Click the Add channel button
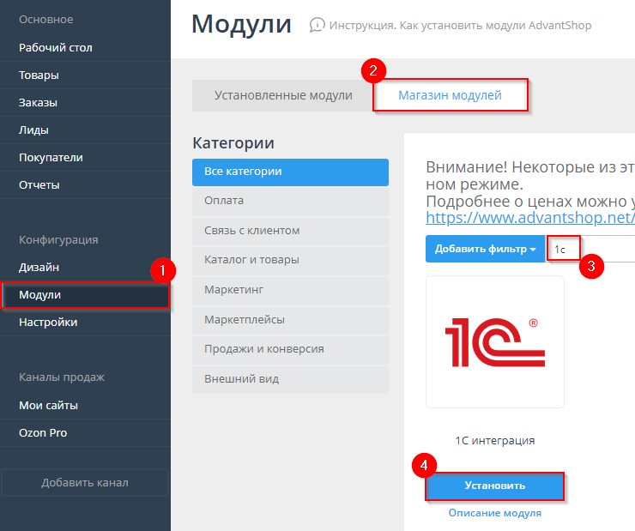This screenshot has width=635, height=531. [x=85, y=483]
